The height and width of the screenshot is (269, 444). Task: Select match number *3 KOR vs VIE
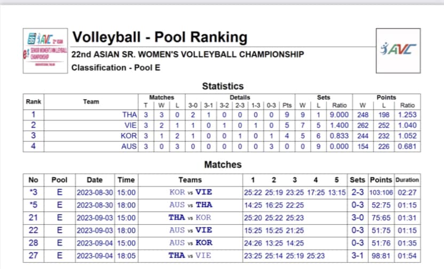pyautogui.click(x=221, y=193)
